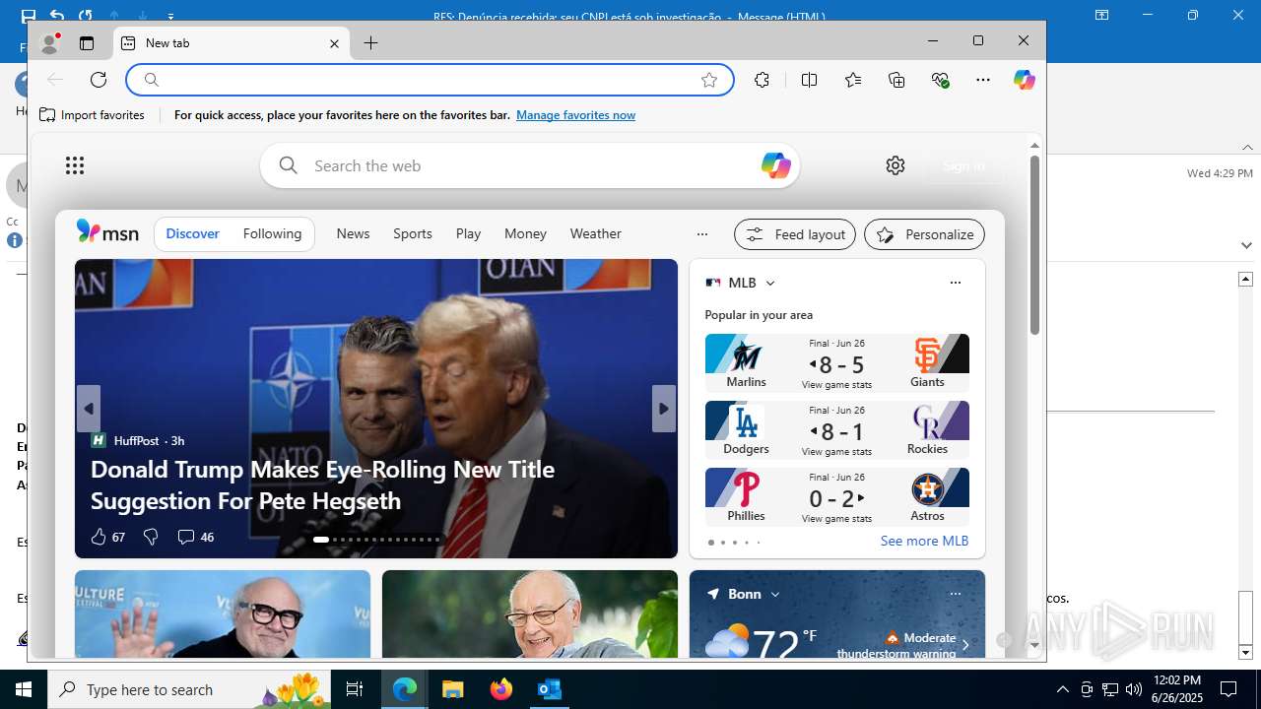Screen dimensions: 1261x709
Task: Expand the Bonn location dropdown
Action: coord(775,595)
